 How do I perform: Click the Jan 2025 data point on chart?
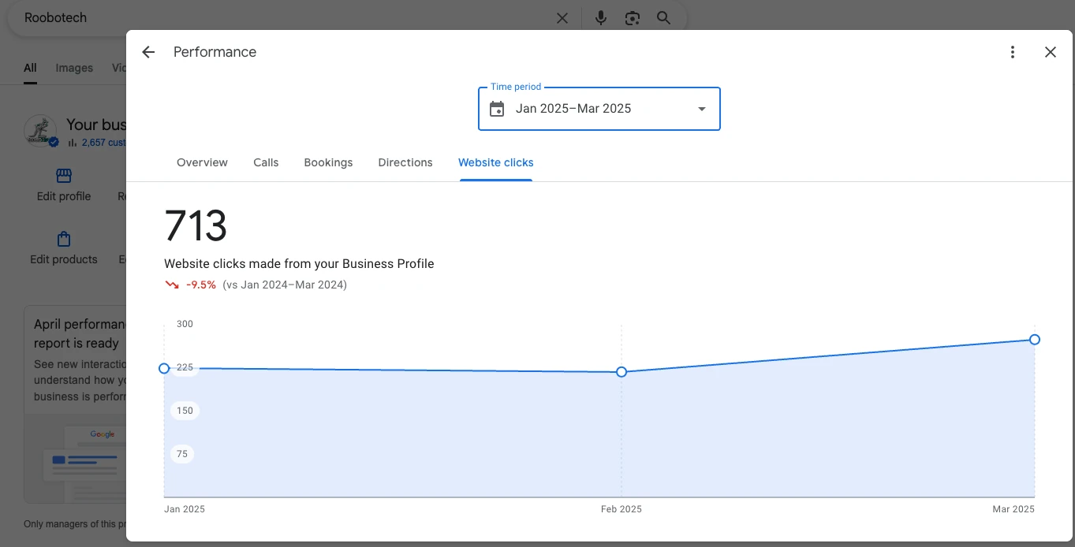(164, 368)
